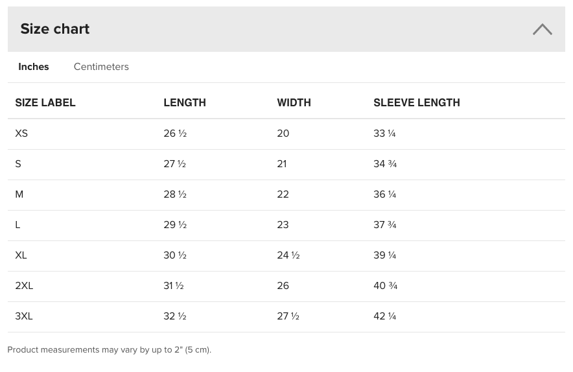The image size is (573, 372).
Task: Click the product measurements disclaimer note
Action: [110, 350]
